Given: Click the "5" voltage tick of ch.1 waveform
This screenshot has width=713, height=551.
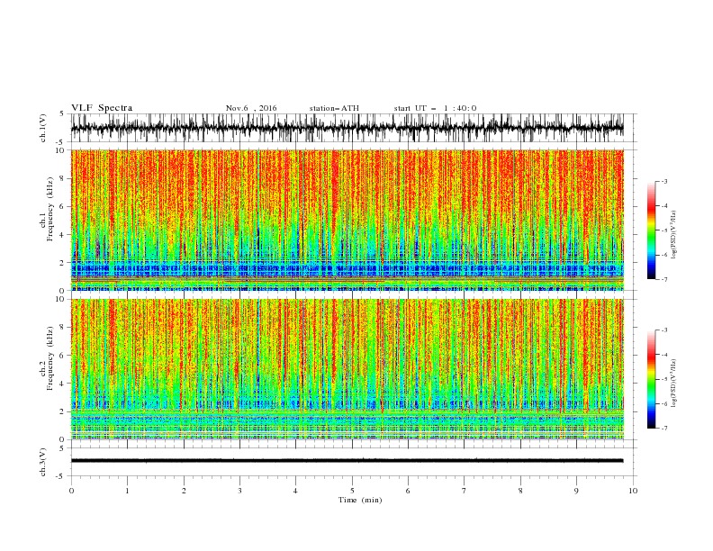Looking at the screenshot, I should point(62,113).
